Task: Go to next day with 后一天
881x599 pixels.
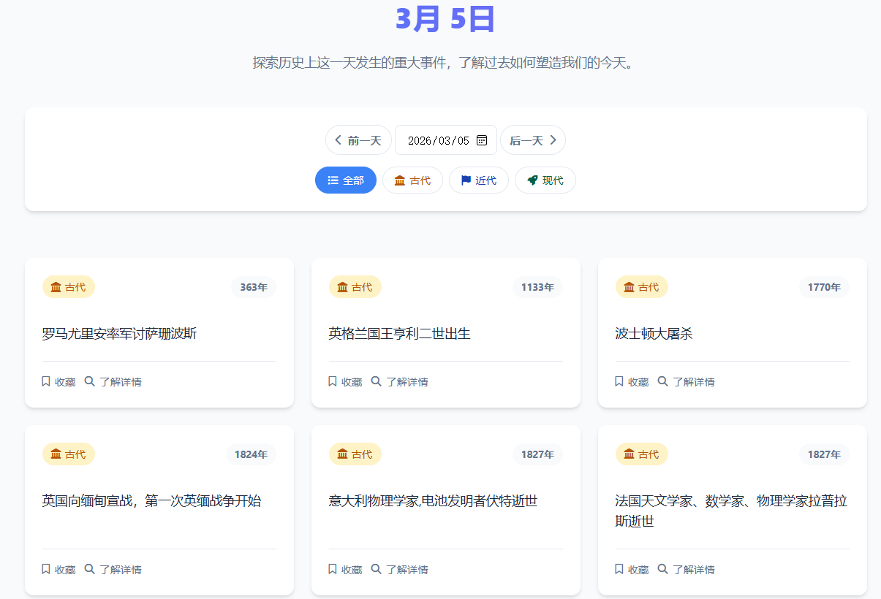Action: click(x=532, y=140)
